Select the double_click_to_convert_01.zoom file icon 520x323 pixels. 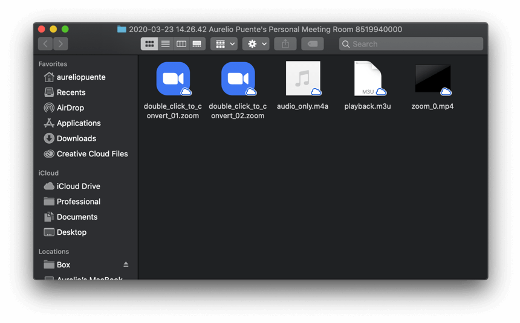[x=173, y=78]
